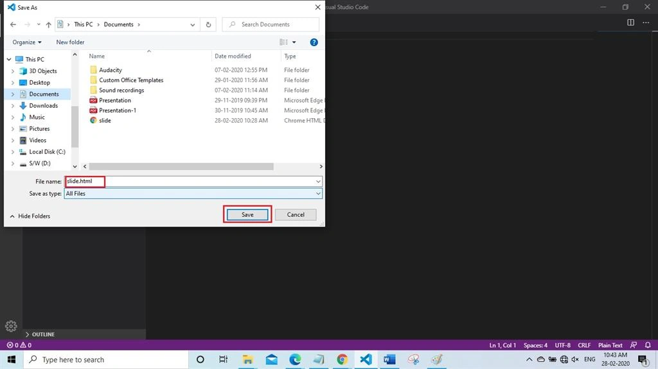This screenshot has width=658, height=369.
Task: Open the notifications bell in status bar
Action: pos(648,345)
